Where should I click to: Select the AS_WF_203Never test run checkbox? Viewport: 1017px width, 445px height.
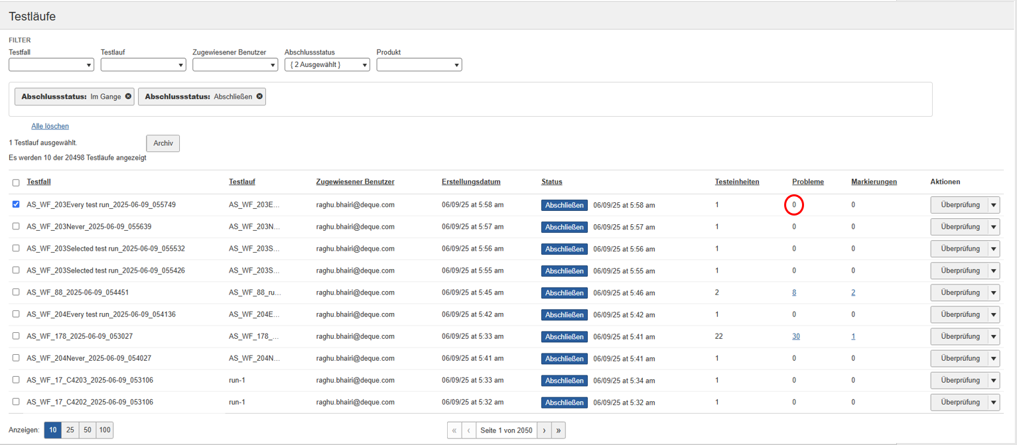pyautogui.click(x=16, y=227)
